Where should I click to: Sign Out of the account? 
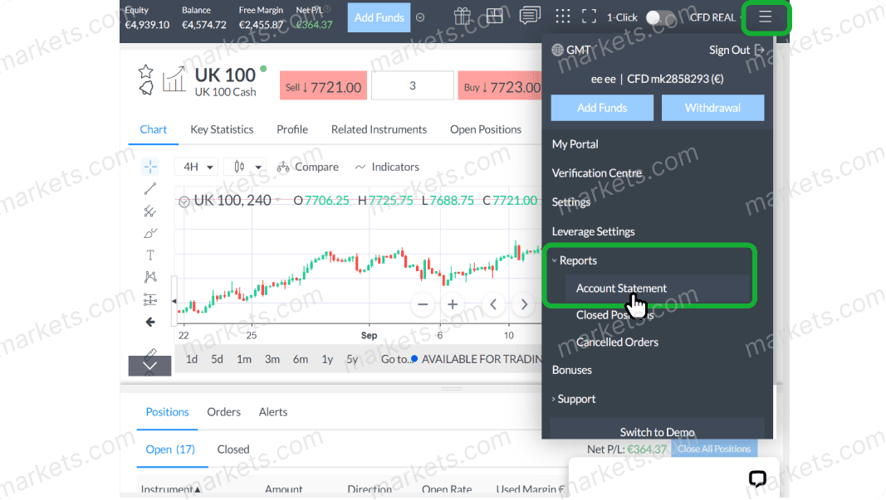(730, 49)
